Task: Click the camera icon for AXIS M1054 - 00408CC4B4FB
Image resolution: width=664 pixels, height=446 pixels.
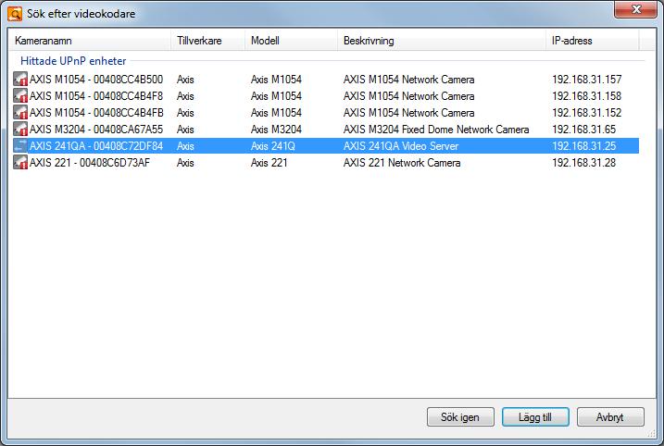Action: click(19, 113)
